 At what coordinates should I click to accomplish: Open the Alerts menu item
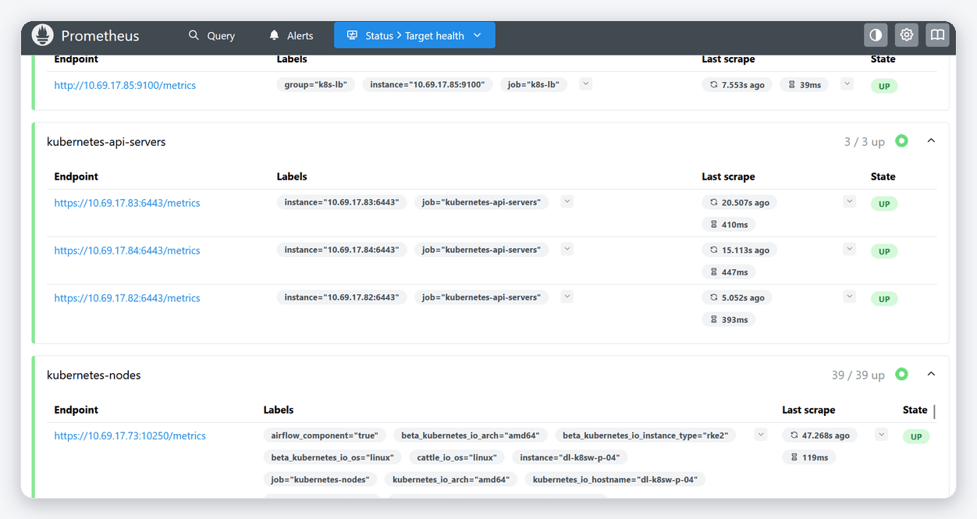pyautogui.click(x=290, y=35)
